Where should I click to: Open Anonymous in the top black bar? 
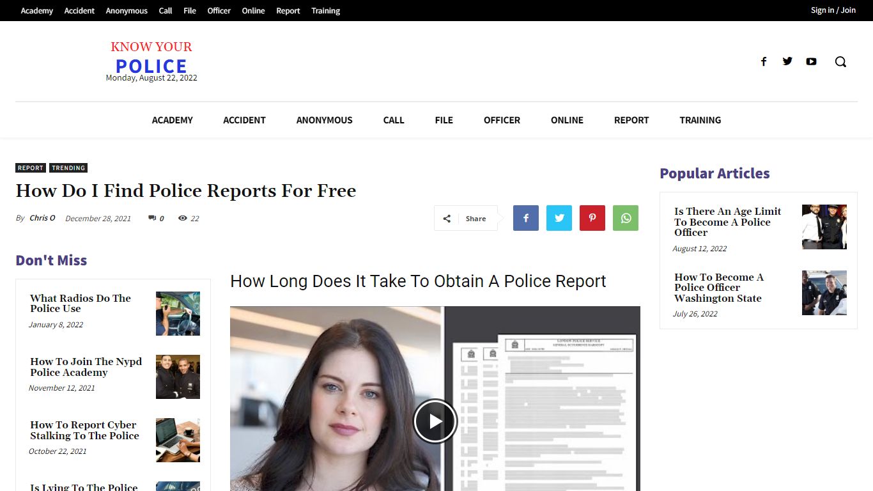coord(127,10)
